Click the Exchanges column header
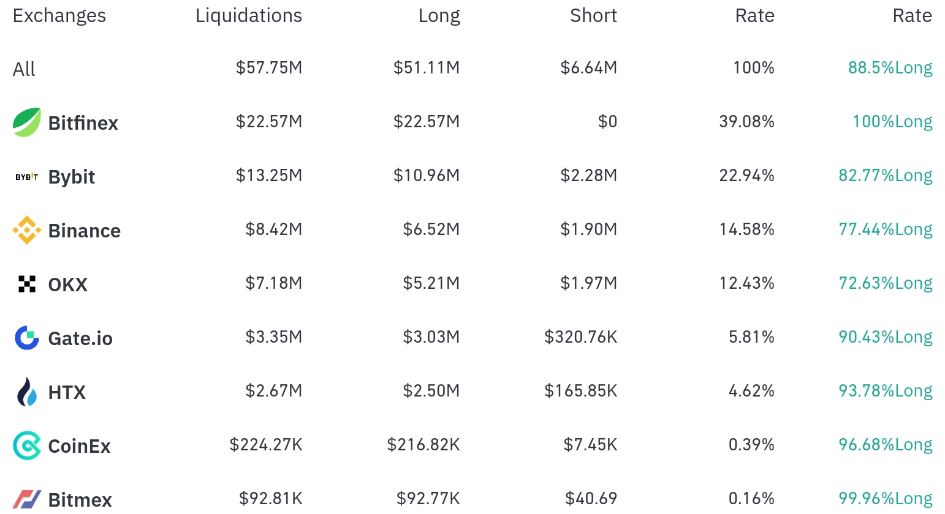 tap(59, 16)
